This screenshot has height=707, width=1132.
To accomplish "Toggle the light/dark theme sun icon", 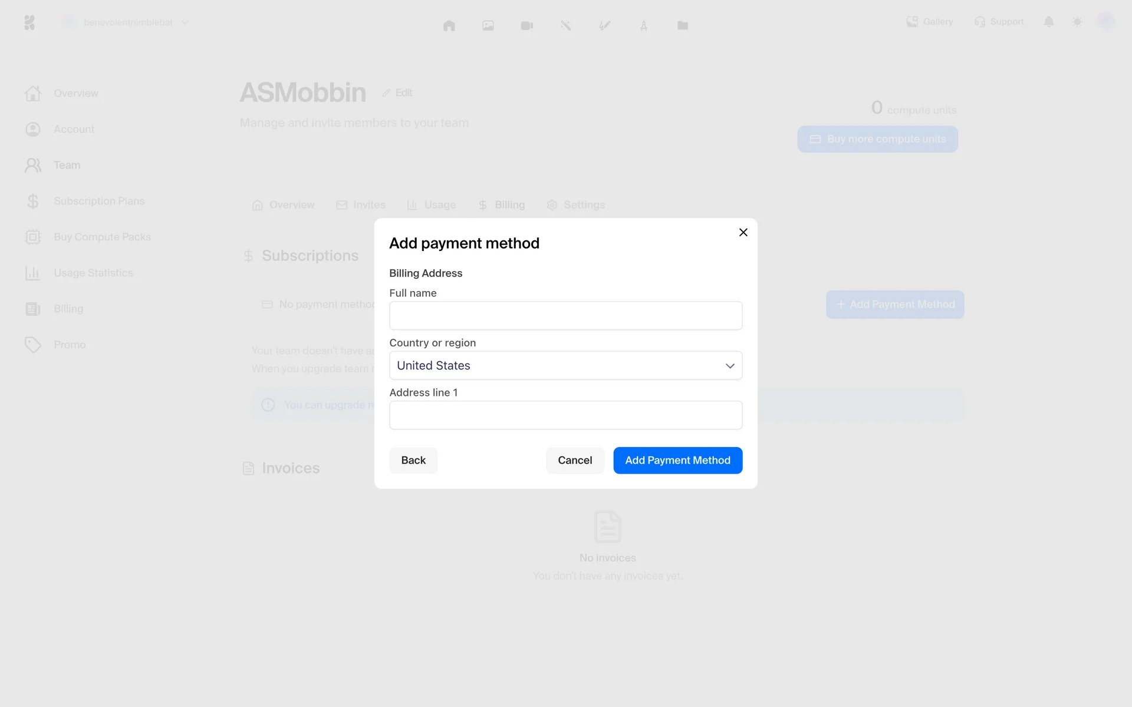I will tap(1077, 22).
